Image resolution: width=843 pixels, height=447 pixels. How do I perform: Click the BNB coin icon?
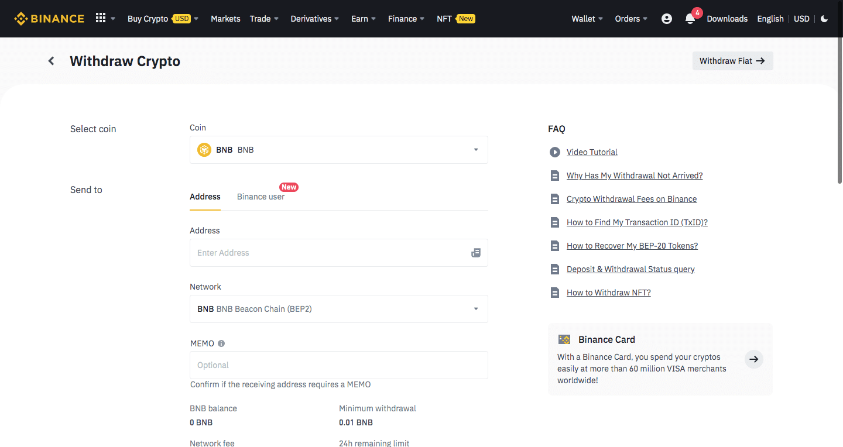pos(204,150)
